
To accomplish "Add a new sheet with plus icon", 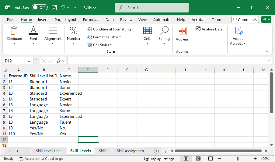I will 156,151.
